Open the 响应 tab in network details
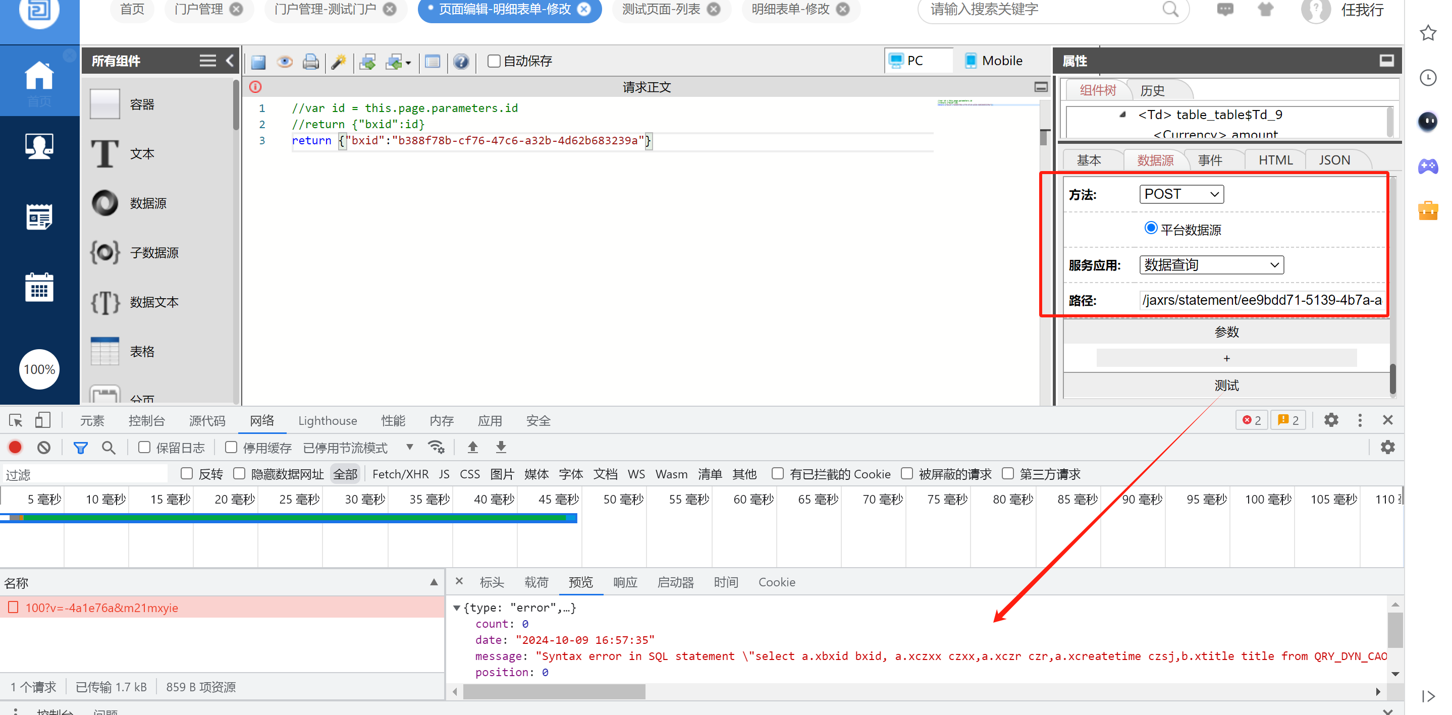This screenshot has width=1452, height=715. coord(624,582)
